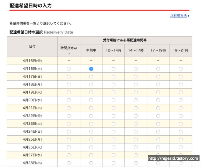Pick 4月24日 19〜21時 radio button
The image size is (201, 167).
coord(181,132)
